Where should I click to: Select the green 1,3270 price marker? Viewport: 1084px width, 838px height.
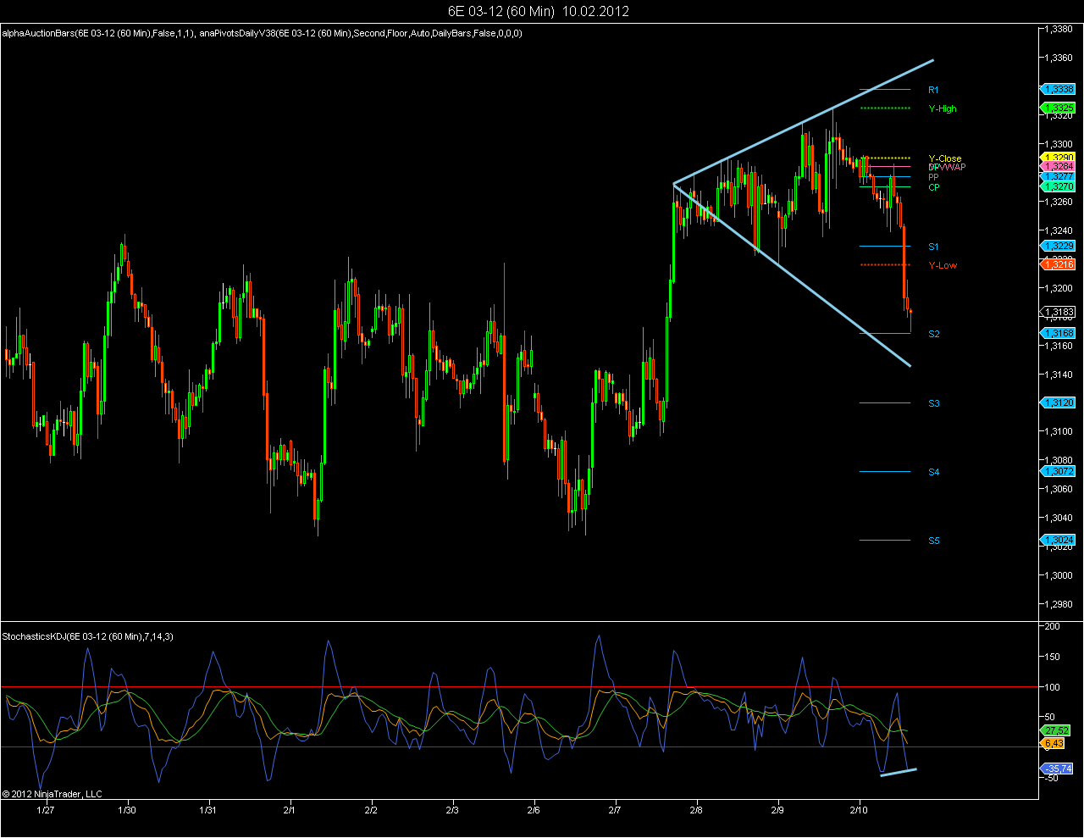click(1058, 186)
